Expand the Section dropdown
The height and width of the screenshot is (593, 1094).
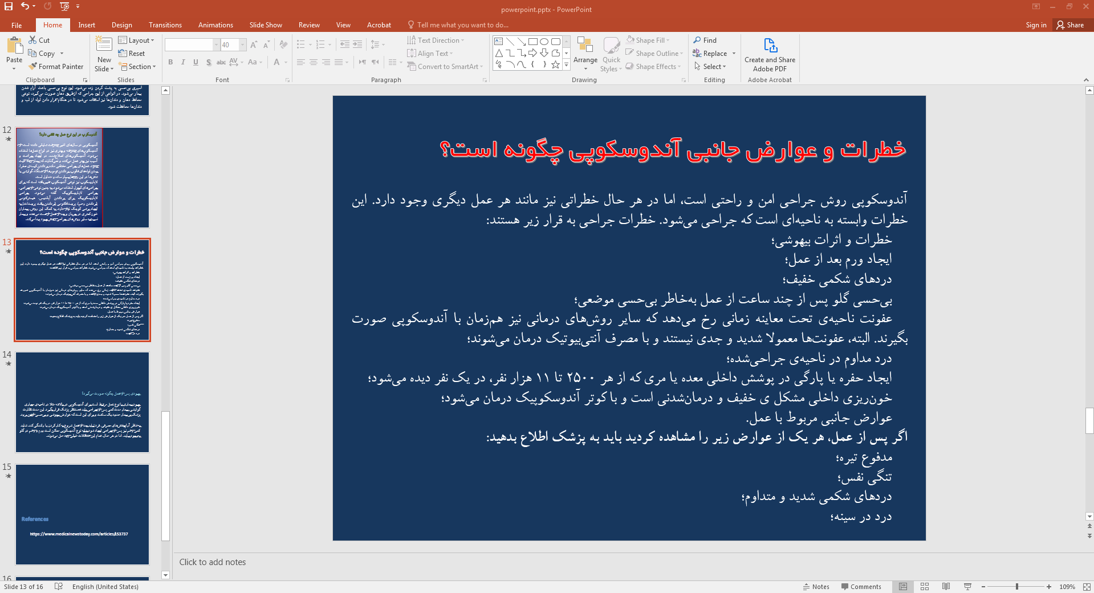[137, 66]
